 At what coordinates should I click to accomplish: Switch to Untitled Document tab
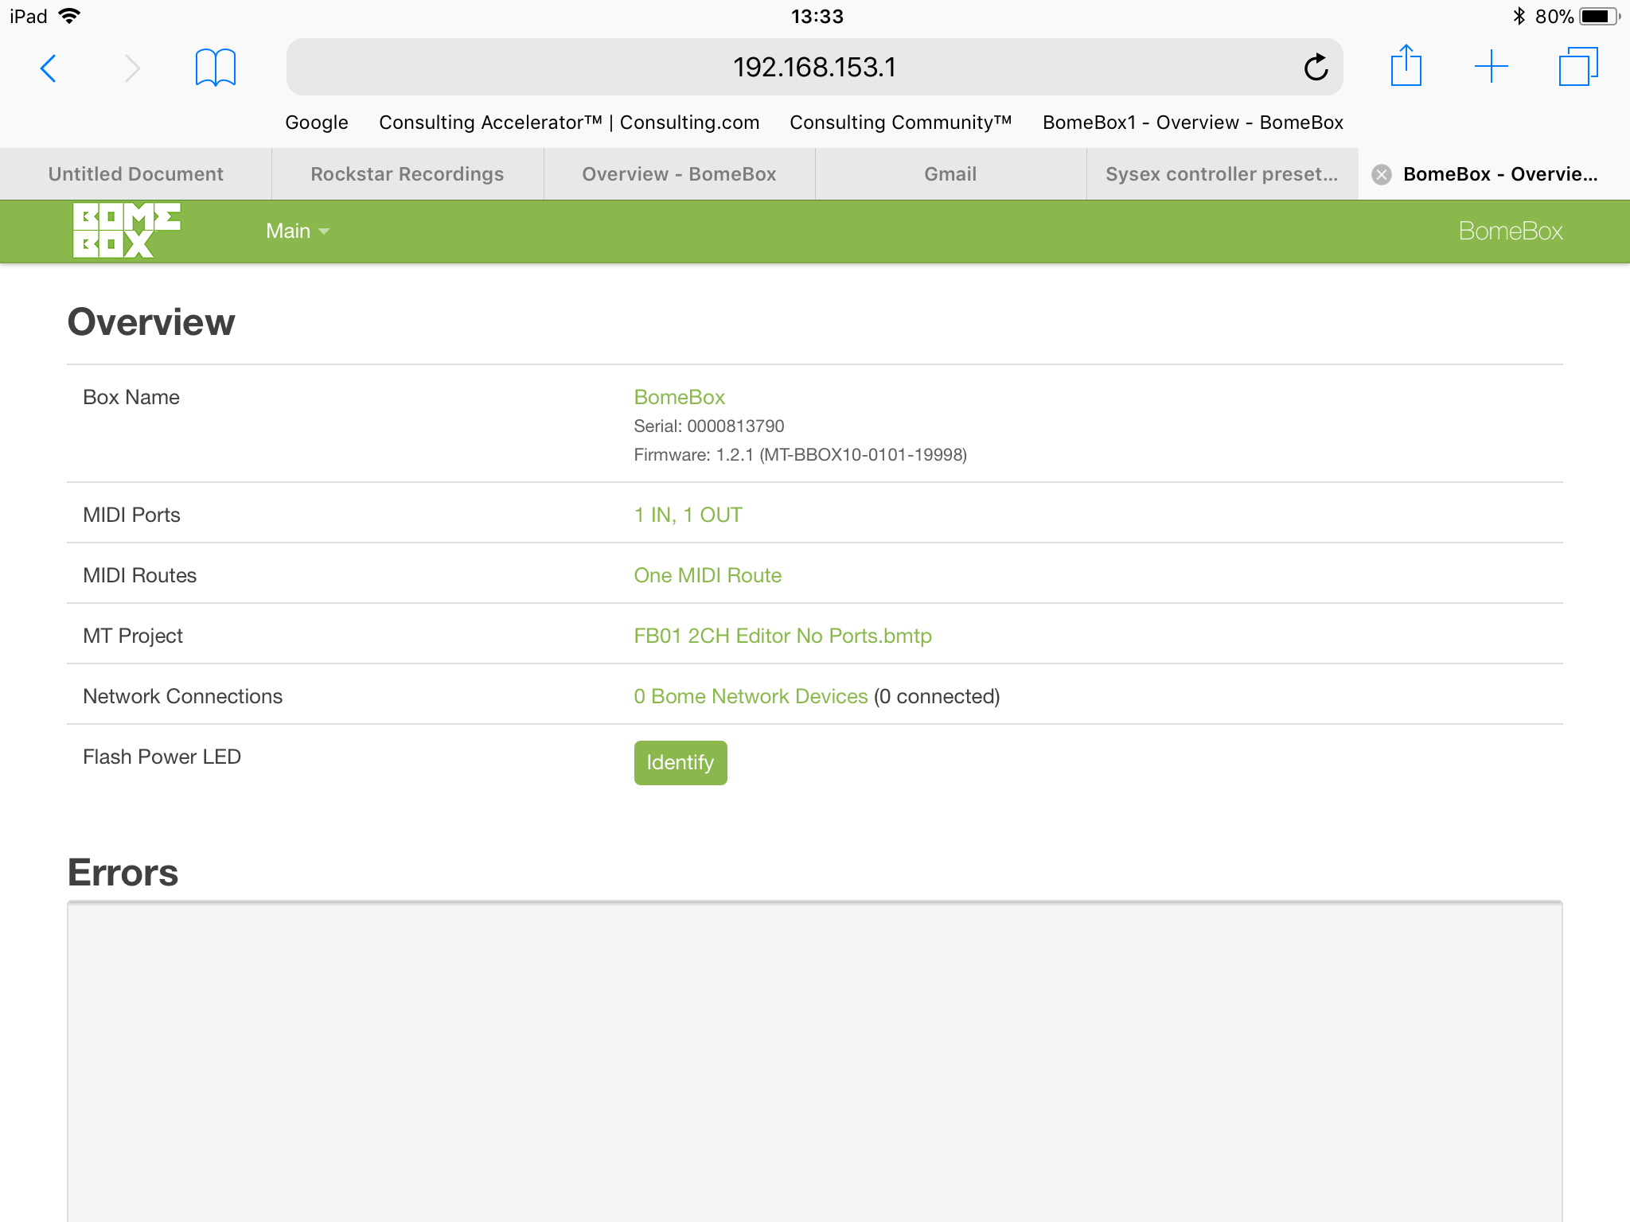[x=135, y=174]
